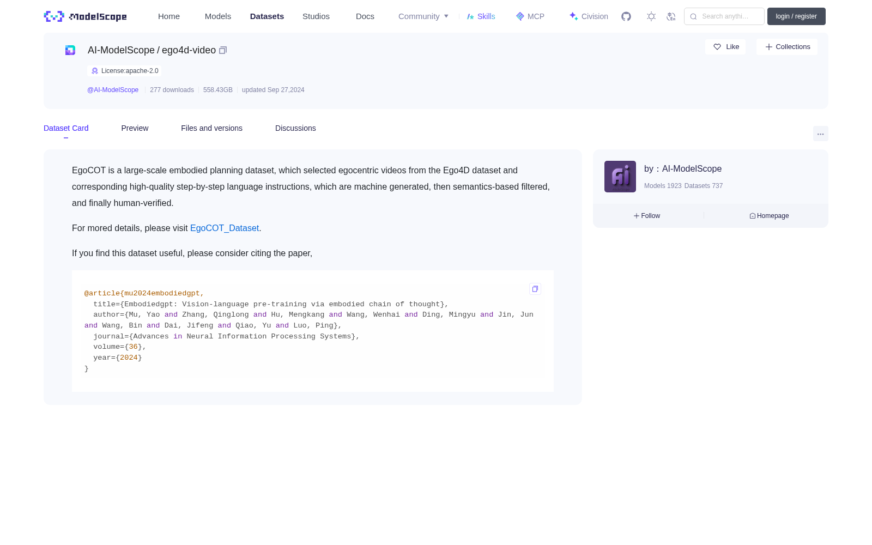
Task: Select the Dataset Card tab
Action: [x=66, y=128]
